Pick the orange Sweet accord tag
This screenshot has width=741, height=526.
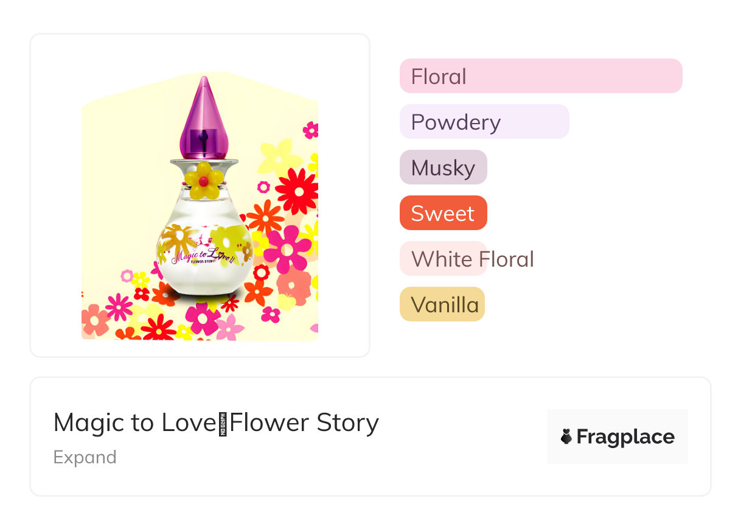click(443, 213)
